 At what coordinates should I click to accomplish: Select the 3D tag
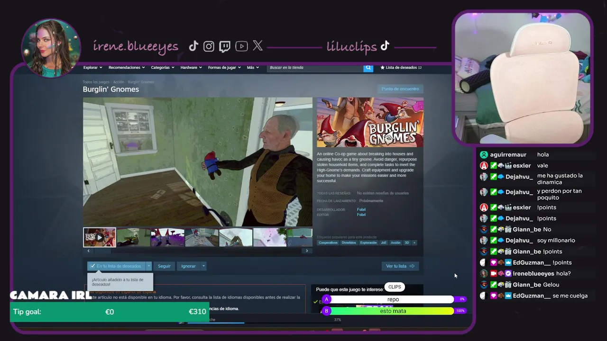407,242
